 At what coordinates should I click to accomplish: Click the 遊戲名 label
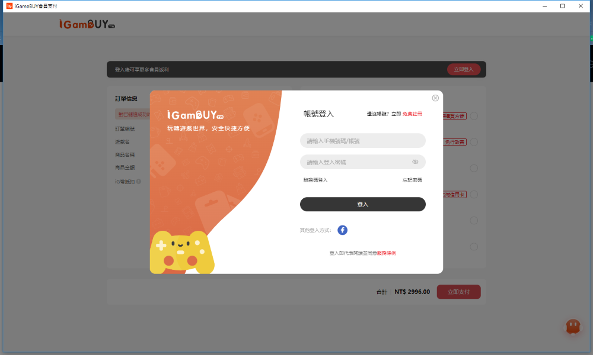pos(123,142)
